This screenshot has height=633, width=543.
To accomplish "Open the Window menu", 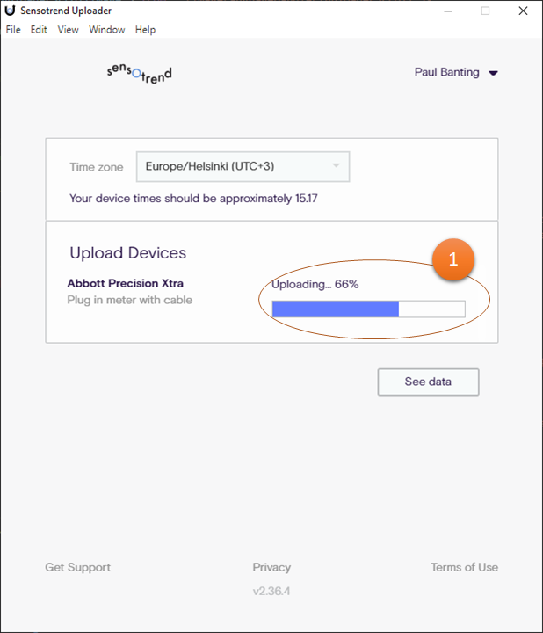I will [x=107, y=30].
